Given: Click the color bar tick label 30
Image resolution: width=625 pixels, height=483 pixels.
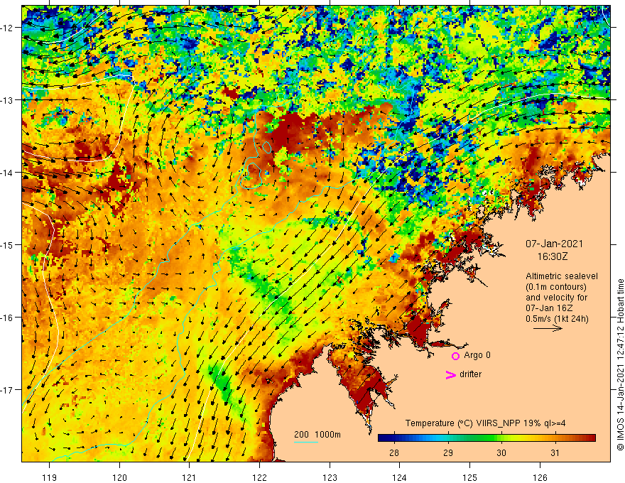Looking at the screenshot, I should [501, 452].
